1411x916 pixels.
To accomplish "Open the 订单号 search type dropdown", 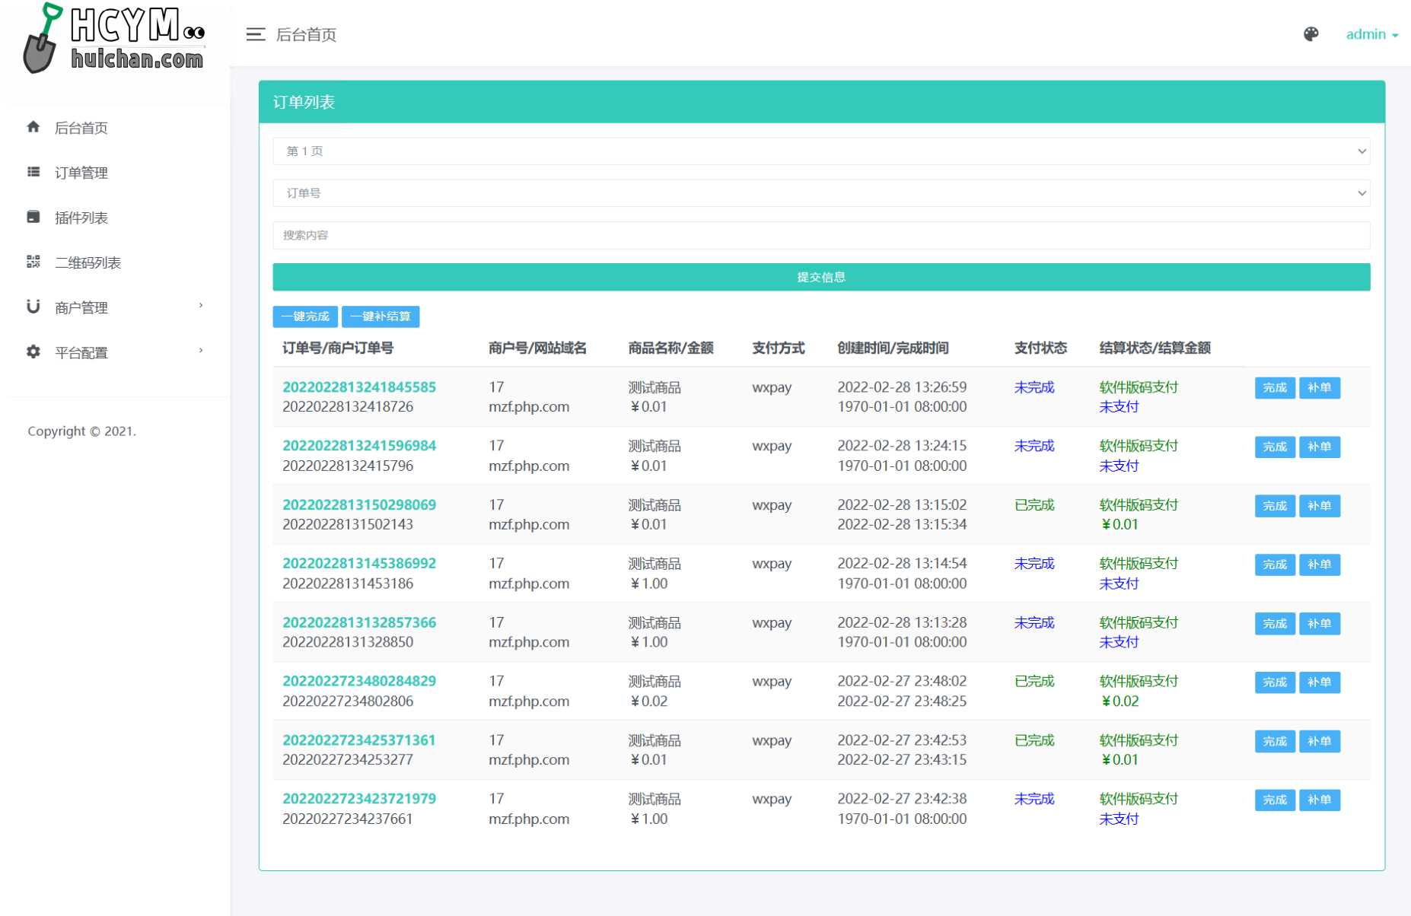I will pyautogui.click(x=820, y=193).
